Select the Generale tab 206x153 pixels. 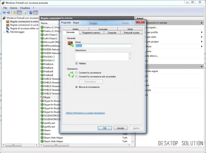70,32
